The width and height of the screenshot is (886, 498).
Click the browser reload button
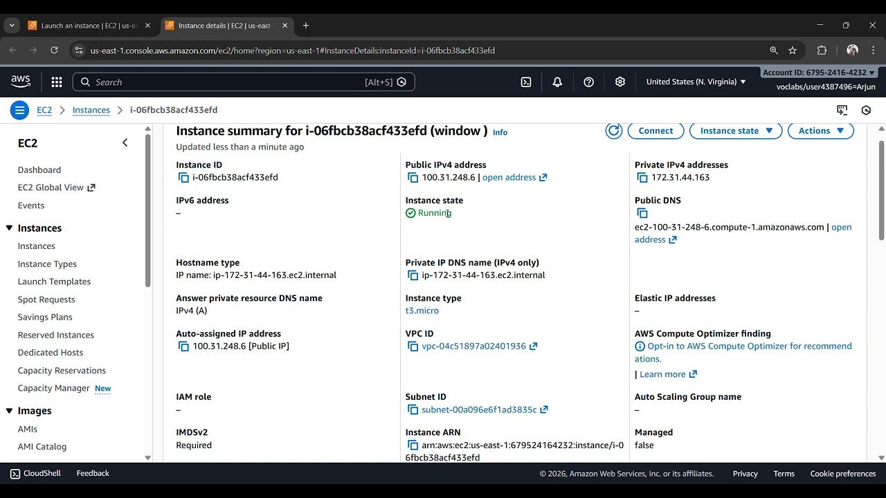pos(54,50)
